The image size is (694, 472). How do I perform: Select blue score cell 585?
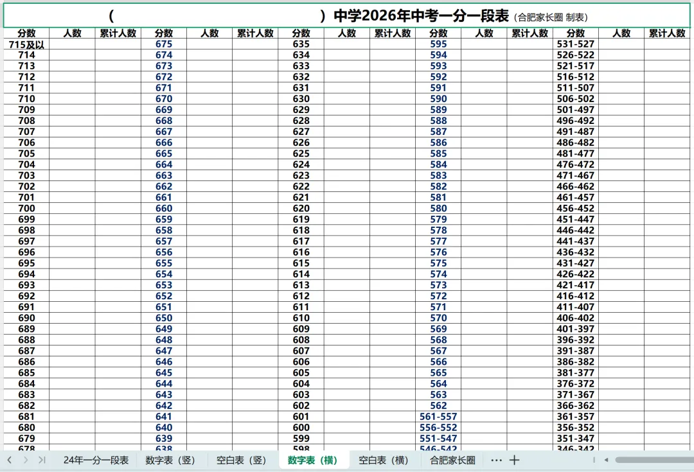[x=438, y=153]
